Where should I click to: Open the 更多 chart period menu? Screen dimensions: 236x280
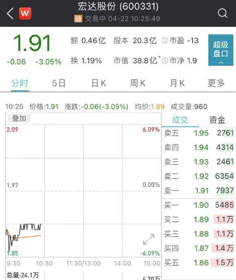[216, 83]
